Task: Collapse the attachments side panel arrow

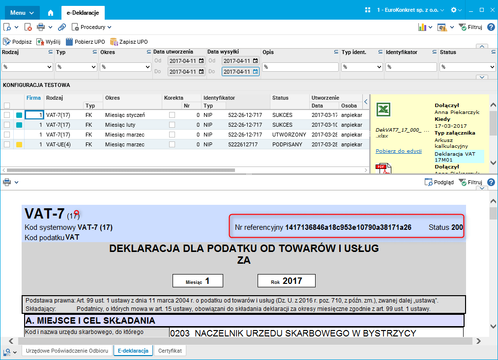Action: (366, 102)
